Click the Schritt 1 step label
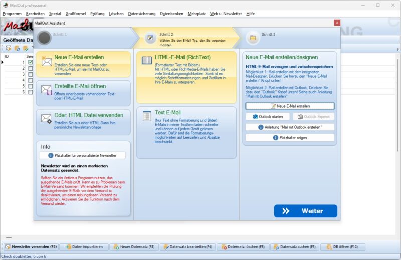401x260 pixels. [60, 34]
